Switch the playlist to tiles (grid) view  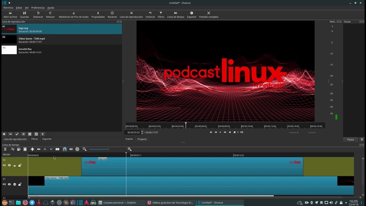tap(30, 134)
